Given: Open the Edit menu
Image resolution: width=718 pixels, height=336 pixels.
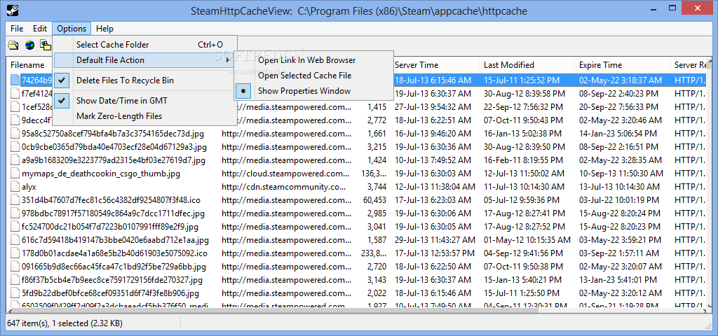Looking at the screenshot, I should tap(40, 28).
